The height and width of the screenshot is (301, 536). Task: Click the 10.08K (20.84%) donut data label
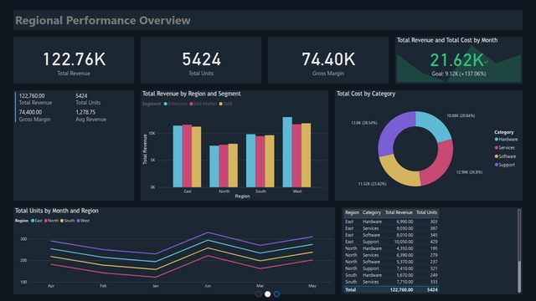click(x=461, y=115)
